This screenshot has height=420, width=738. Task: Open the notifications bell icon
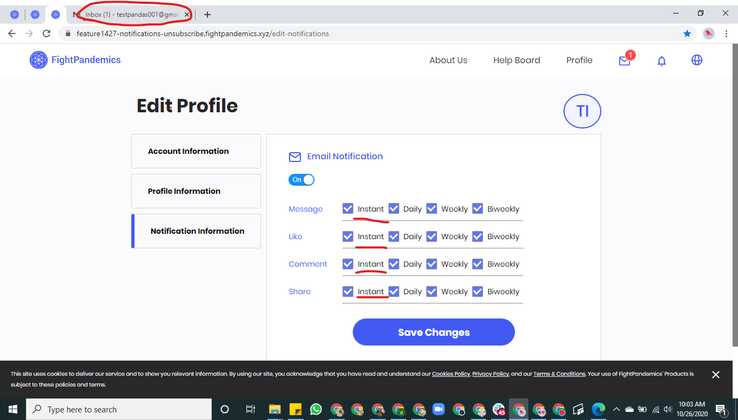(x=661, y=61)
